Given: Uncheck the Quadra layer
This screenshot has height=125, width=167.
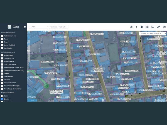Looking at the screenshot, I should tap(2, 99).
